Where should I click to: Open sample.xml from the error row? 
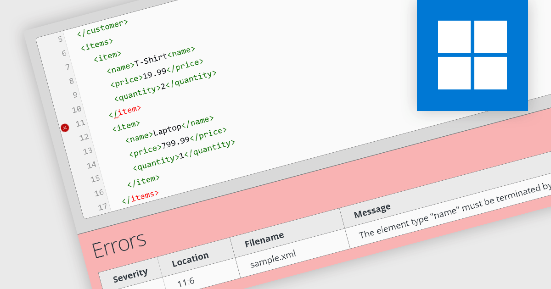273,258
